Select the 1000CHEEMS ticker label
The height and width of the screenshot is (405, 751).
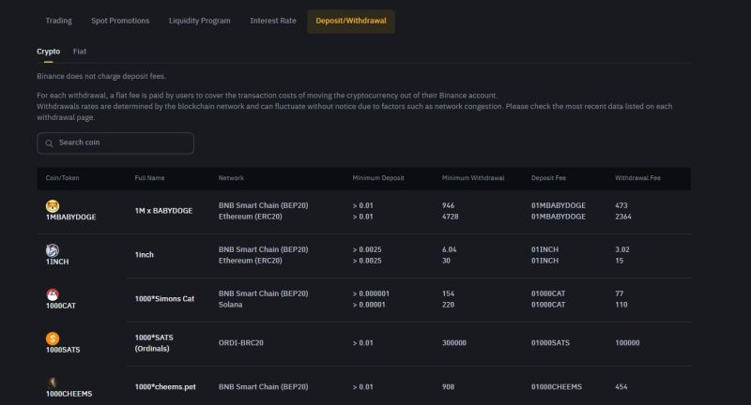(x=69, y=394)
